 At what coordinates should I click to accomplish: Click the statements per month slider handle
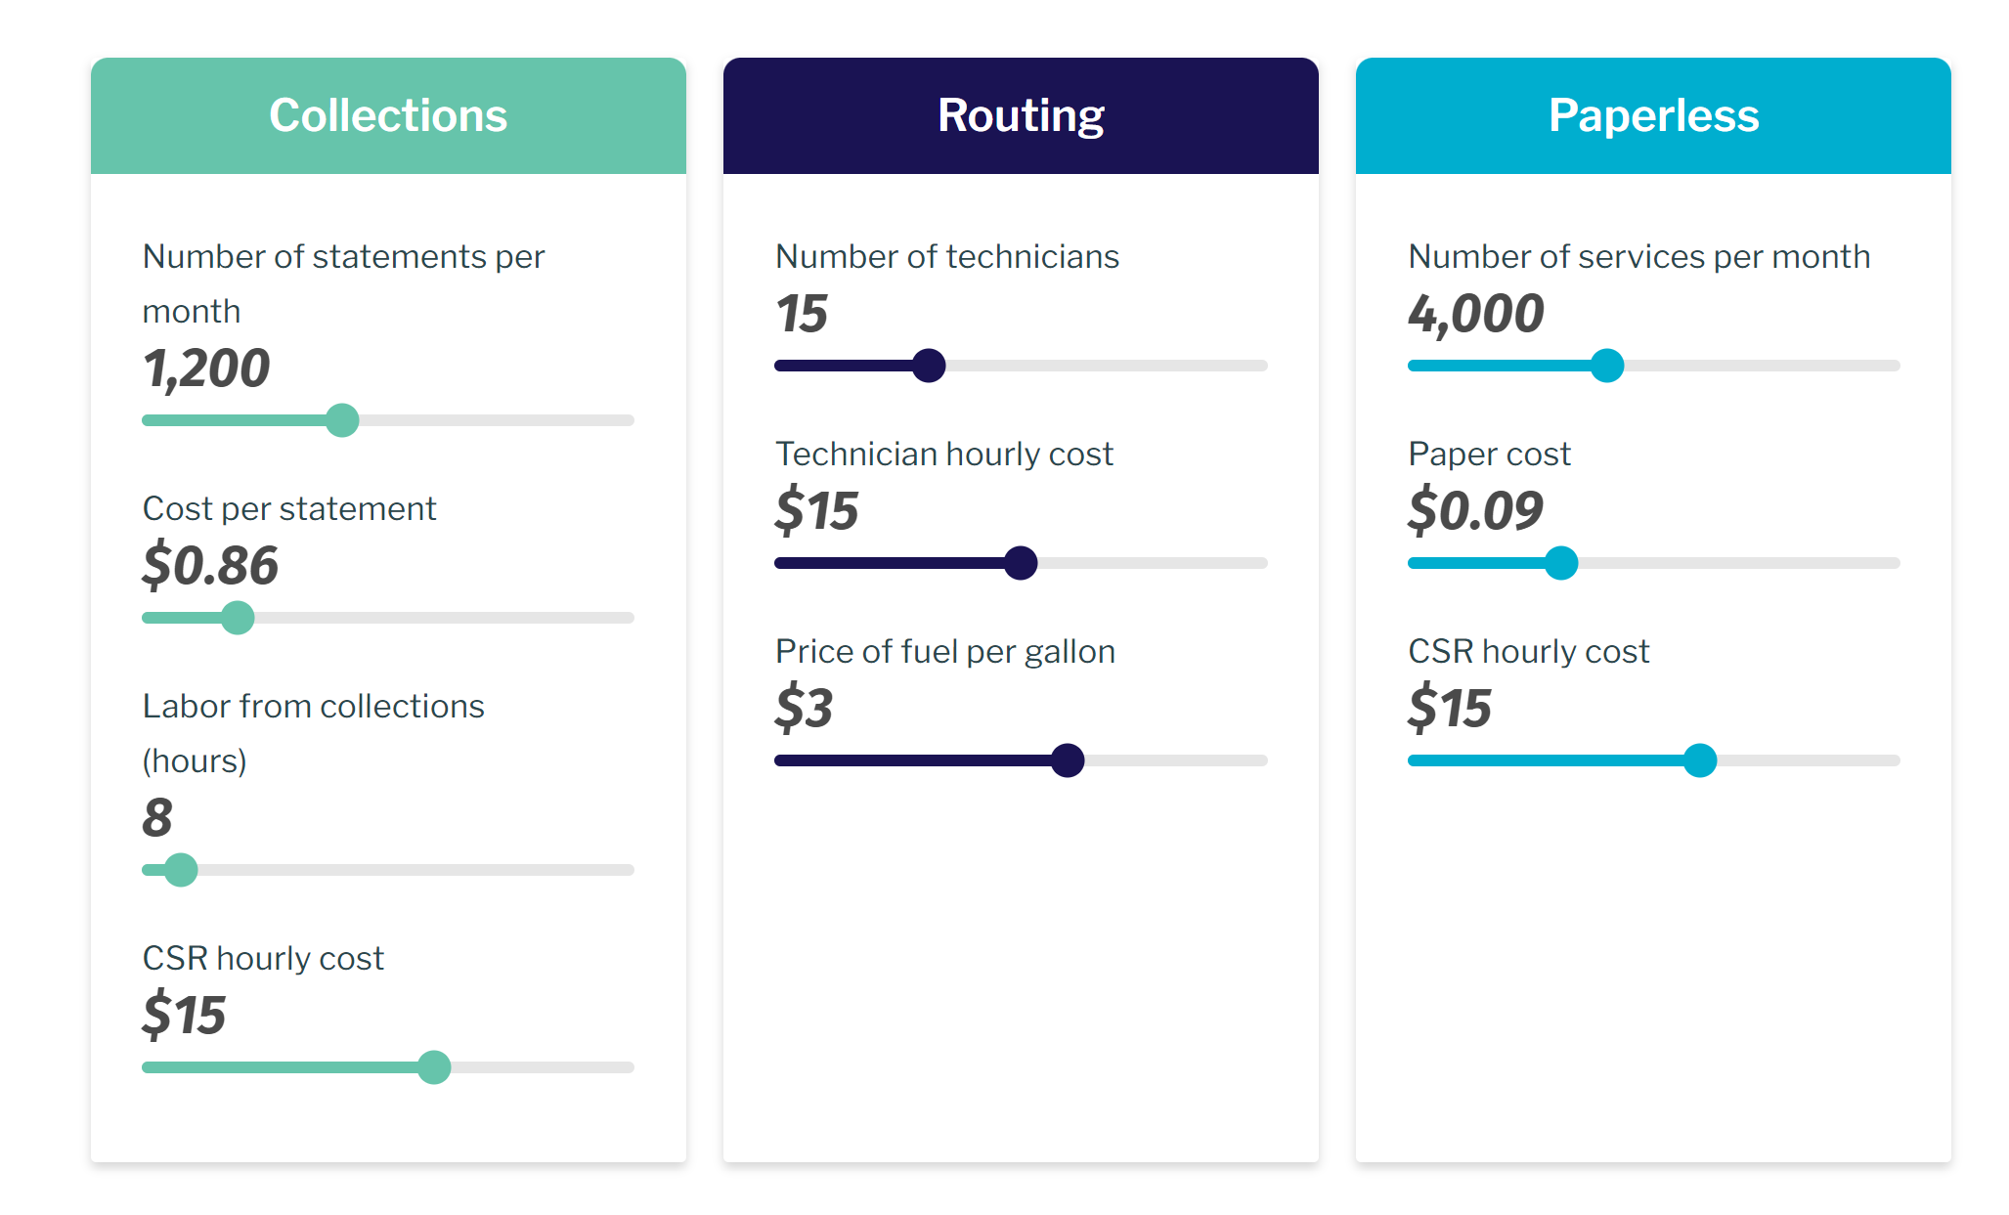[342, 420]
